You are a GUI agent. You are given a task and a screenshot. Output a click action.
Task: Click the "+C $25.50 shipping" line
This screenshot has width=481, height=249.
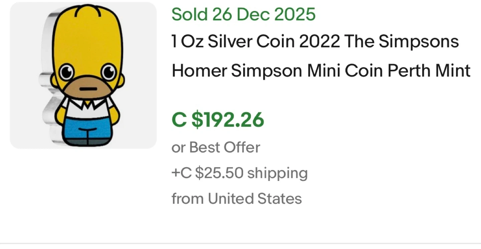click(x=239, y=173)
